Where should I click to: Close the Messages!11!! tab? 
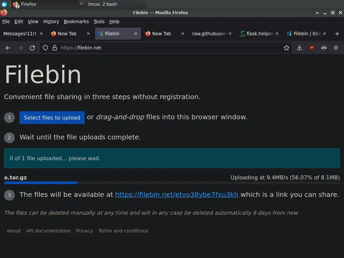tap(41, 34)
